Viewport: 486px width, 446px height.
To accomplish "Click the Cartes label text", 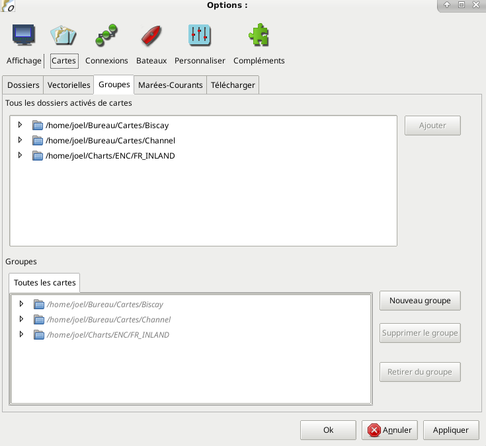I will tap(63, 61).
